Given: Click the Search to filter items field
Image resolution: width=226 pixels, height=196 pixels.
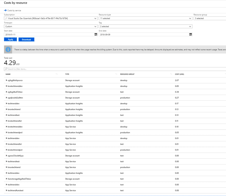Looking at the screenshot, I should [x=115, y=69].
